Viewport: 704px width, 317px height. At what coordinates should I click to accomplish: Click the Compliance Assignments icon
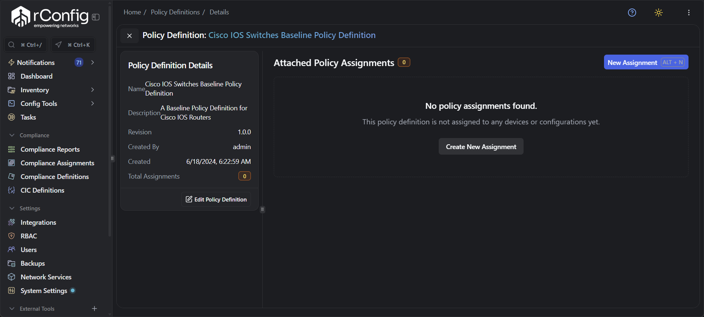click(11, 163)
